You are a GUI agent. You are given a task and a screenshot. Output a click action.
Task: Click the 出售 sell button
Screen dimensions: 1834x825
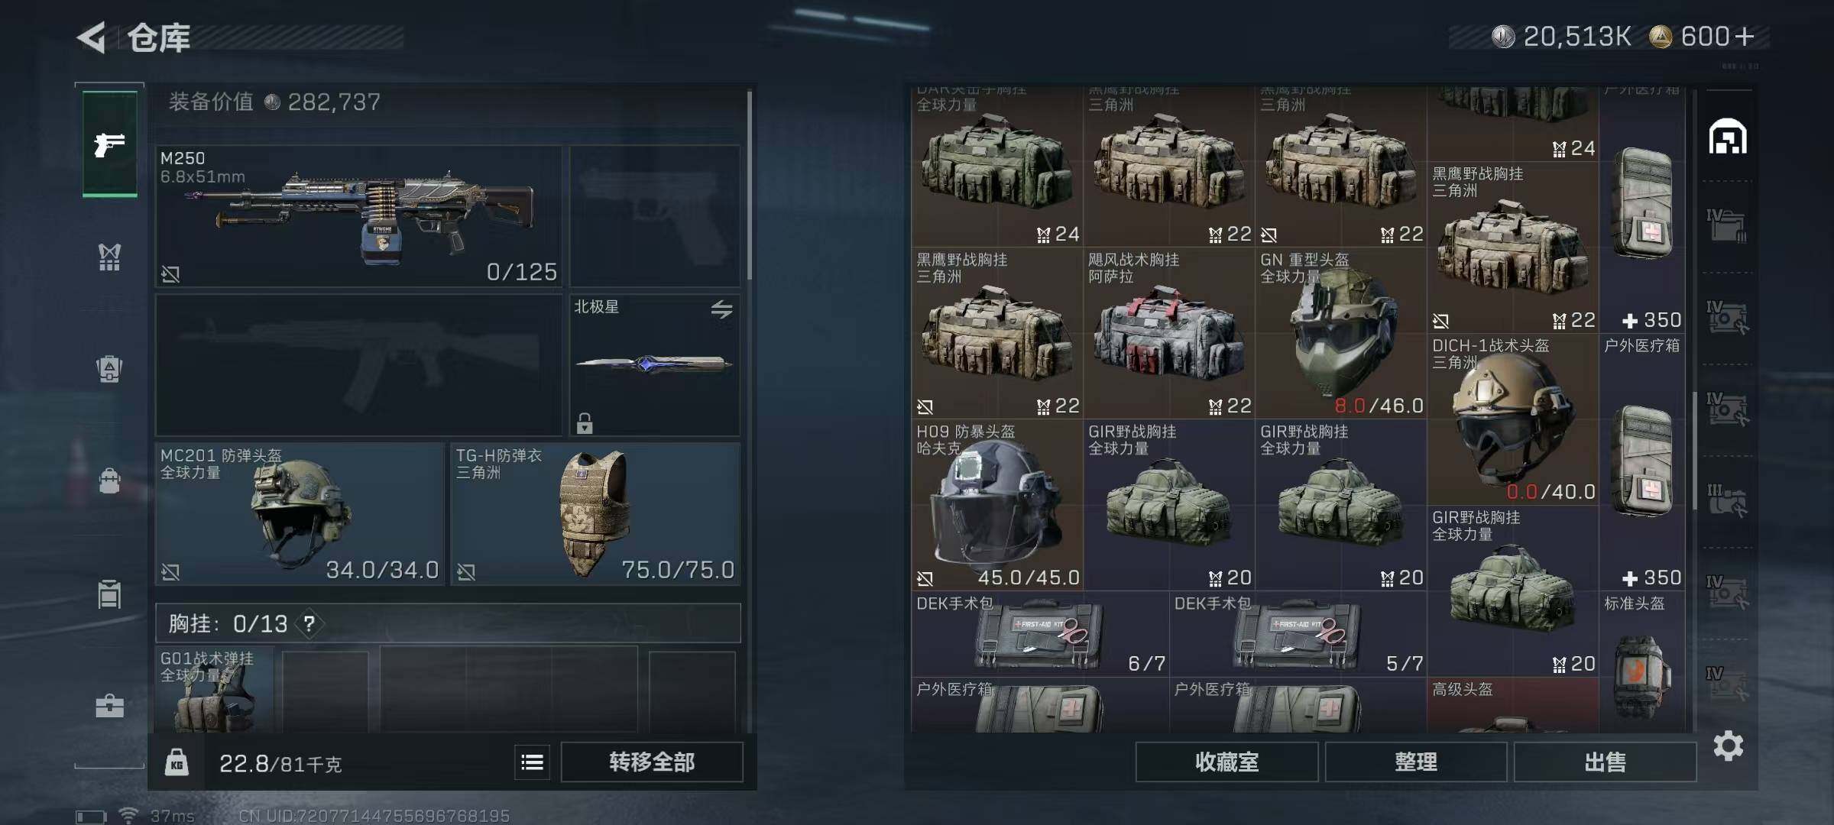(1605, 762)
